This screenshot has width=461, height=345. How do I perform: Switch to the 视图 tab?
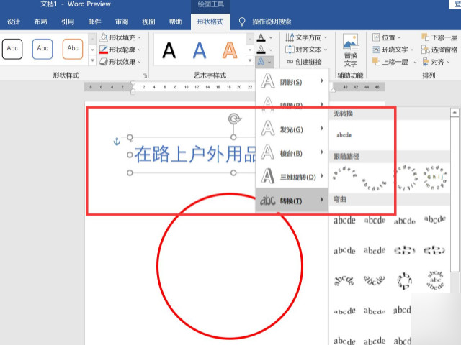point(149,22)
